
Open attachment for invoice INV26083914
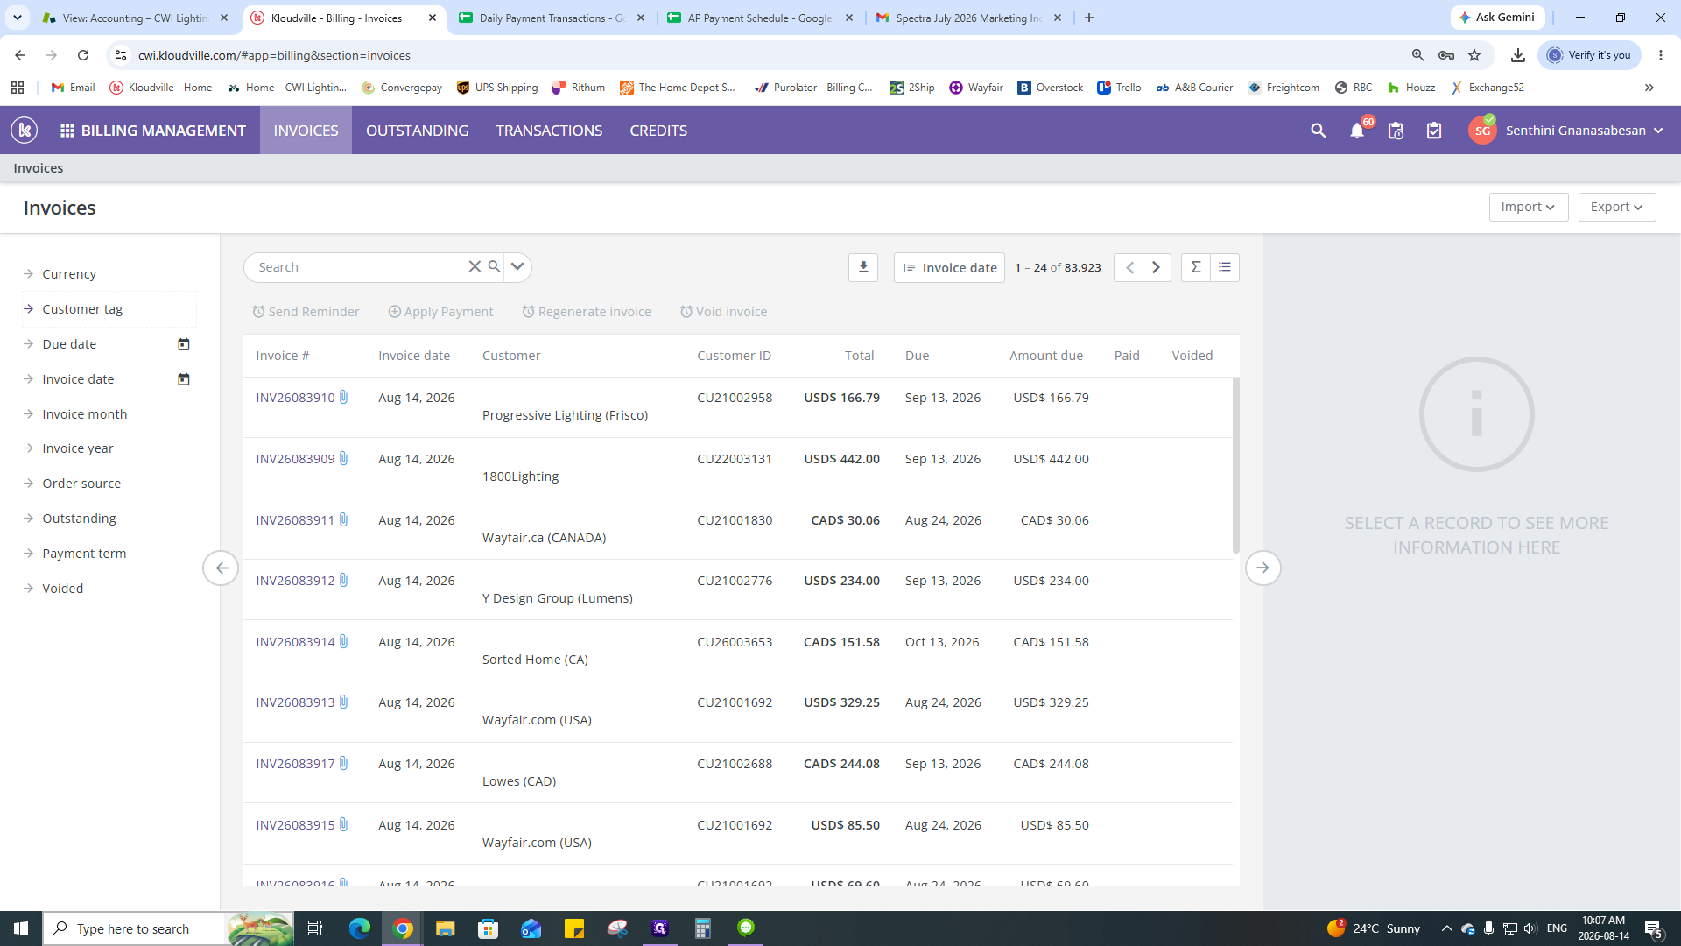point(344,641)
